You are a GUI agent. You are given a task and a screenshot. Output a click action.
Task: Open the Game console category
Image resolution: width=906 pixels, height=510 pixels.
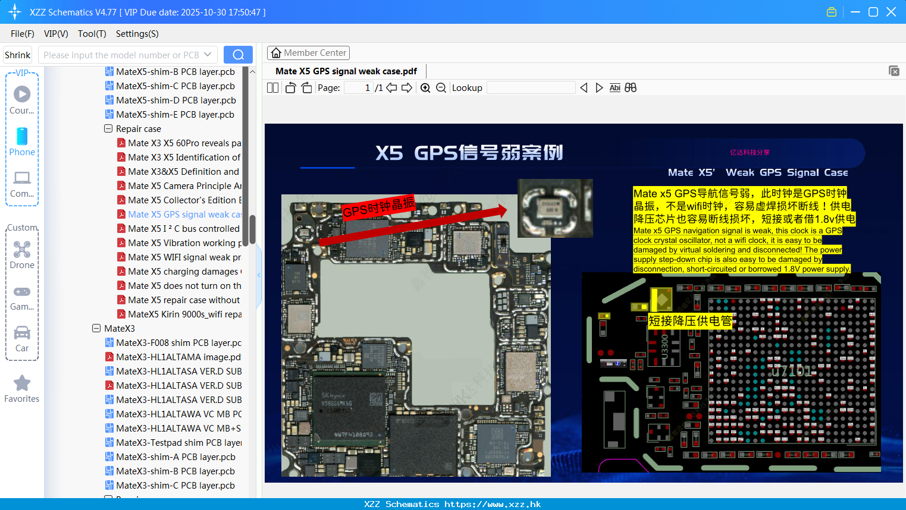coord(22,297)
